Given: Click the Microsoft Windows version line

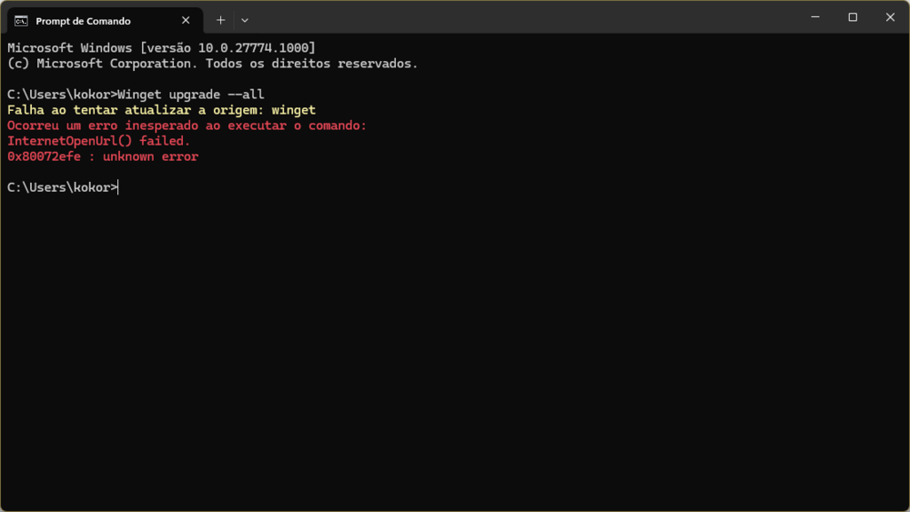Looking at the screenshot, I should 161,48.
